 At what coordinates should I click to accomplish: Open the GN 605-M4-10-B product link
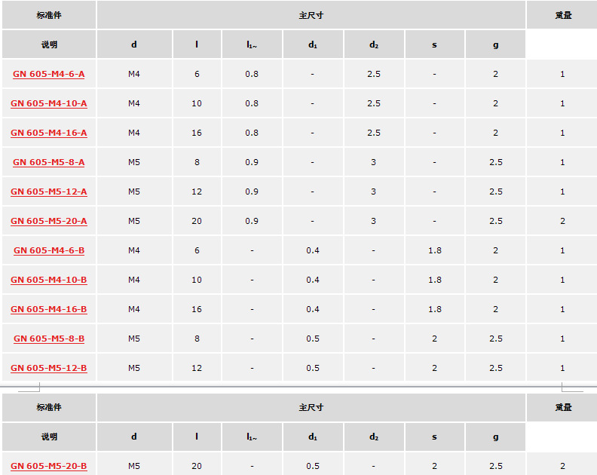click(x=49, y=280)
